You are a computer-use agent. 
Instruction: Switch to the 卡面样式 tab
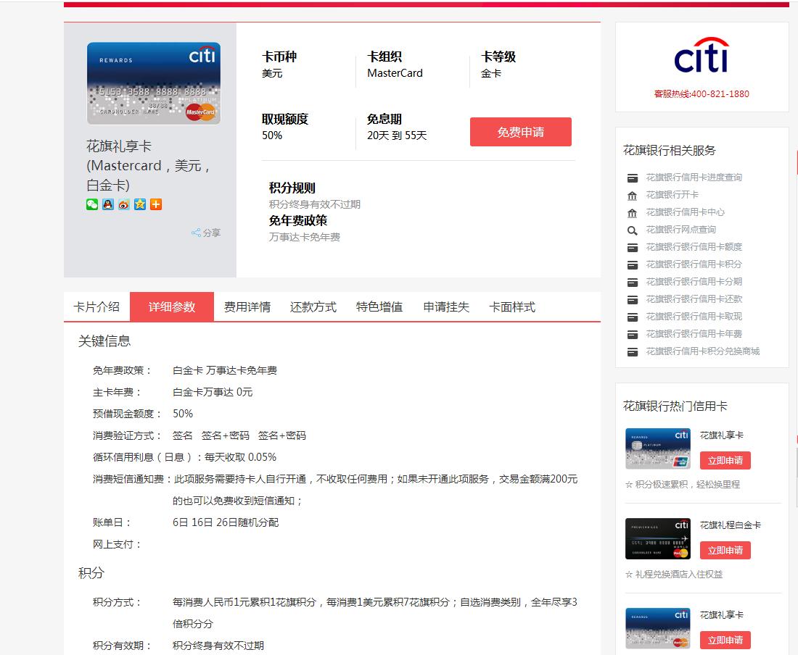pos(511,306)
